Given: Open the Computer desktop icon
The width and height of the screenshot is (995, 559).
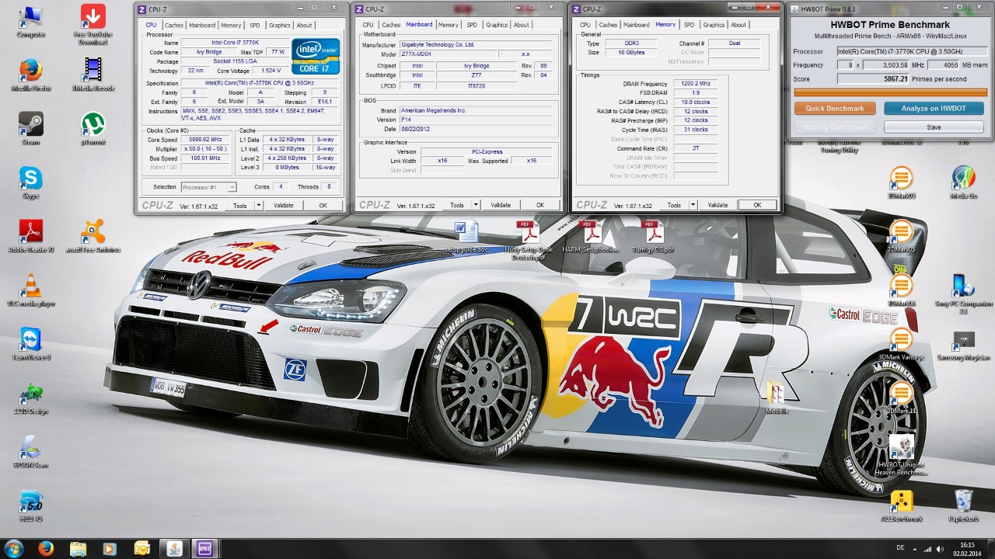Looking at the screenshot, I should [x=31, y=21].
